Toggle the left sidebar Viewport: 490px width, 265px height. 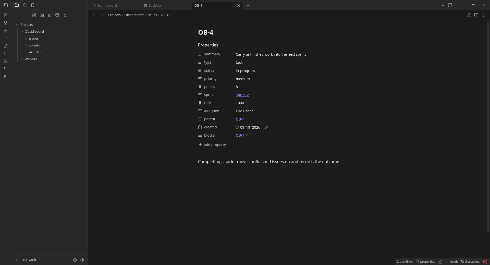tap(6, 5)
